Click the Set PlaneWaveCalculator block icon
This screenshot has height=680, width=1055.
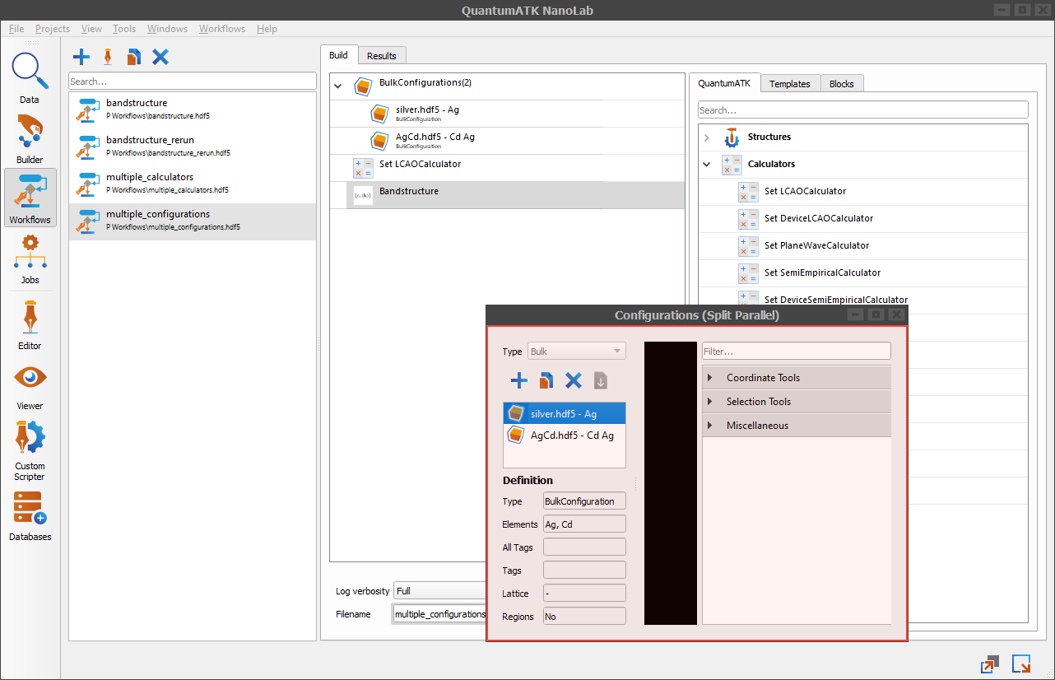[748, 246]
